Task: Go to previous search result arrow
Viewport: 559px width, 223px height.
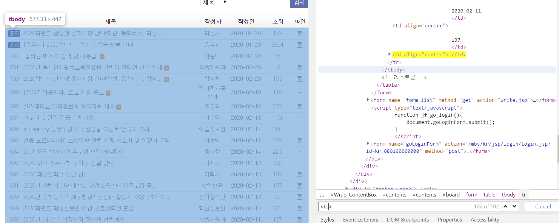Action: [x=505, y=206]
